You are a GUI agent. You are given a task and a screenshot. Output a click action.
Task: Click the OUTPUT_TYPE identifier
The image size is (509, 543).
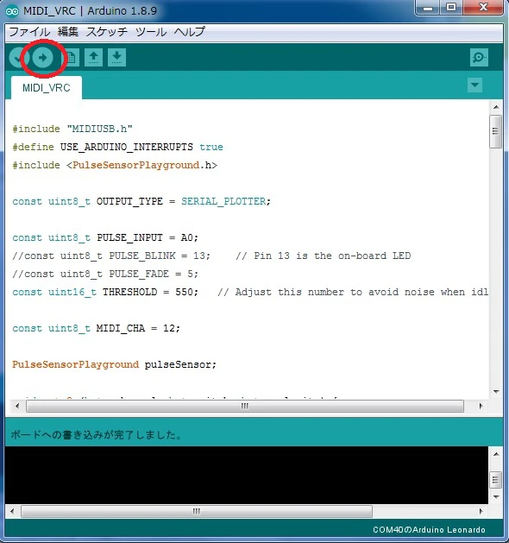pyautogui.click(x=129, y=201)
